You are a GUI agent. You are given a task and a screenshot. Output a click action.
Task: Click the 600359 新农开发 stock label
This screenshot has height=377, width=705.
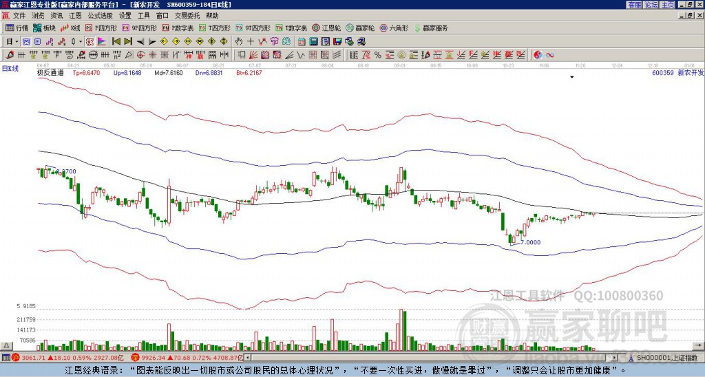tap(677, 72)
